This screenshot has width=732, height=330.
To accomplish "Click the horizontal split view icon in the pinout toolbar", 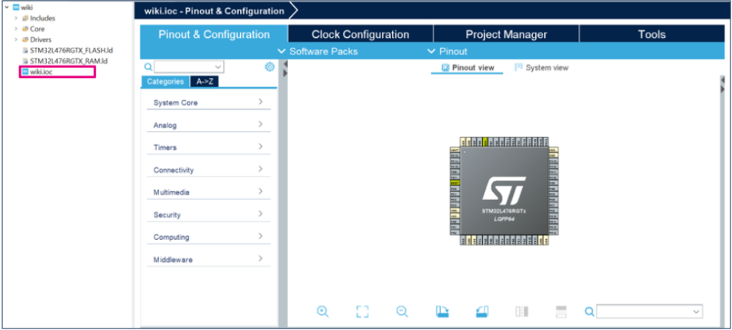I will [x=562, y=311].
